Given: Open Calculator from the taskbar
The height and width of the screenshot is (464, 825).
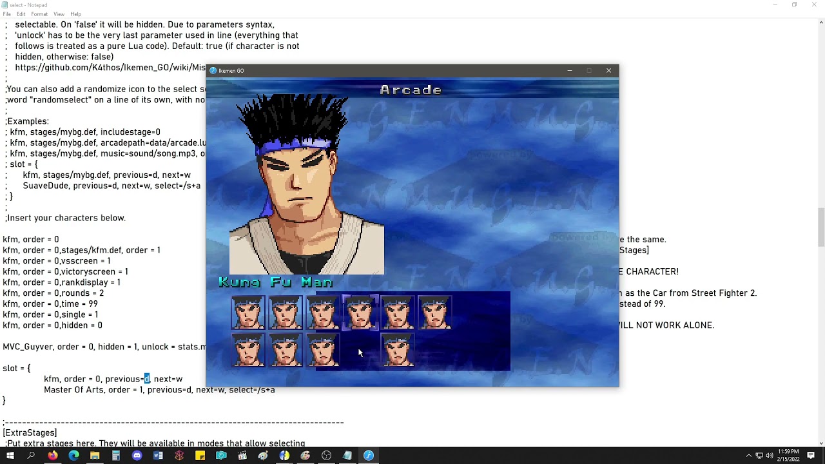Looking at the screenshot, I should tap(116, 456).
